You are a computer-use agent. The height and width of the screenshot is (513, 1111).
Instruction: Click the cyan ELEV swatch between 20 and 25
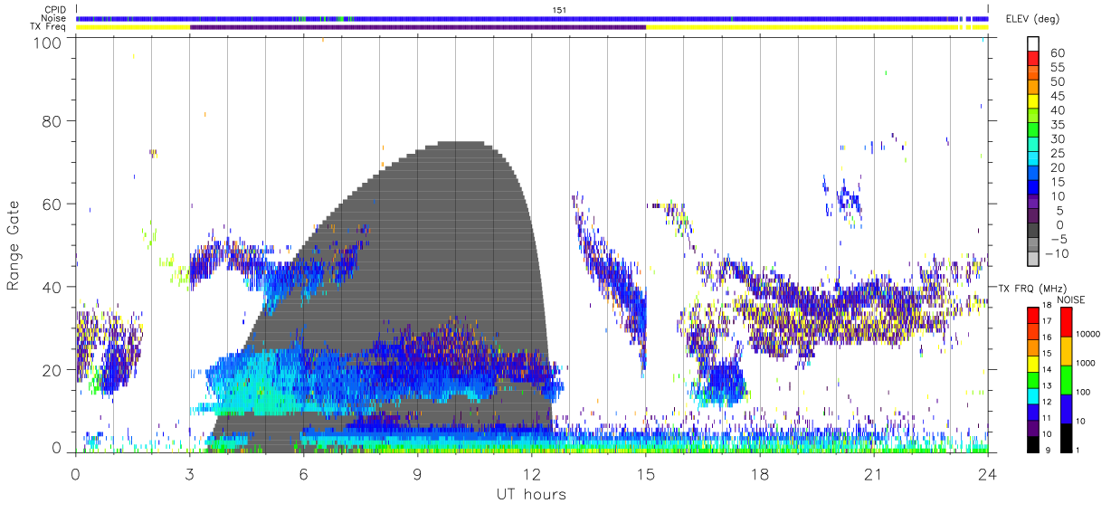point(1032,160)
